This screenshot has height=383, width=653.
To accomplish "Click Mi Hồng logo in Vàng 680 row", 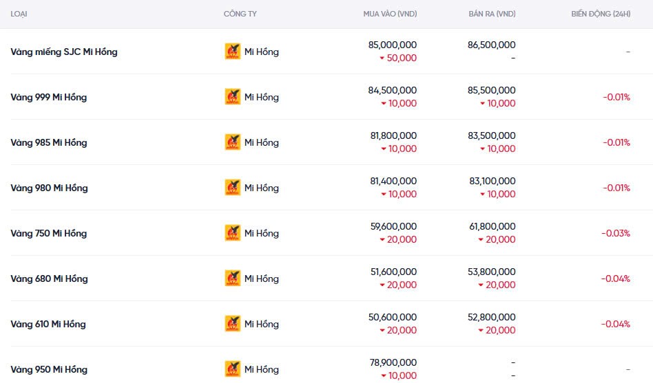I will [x=233, y=278].
